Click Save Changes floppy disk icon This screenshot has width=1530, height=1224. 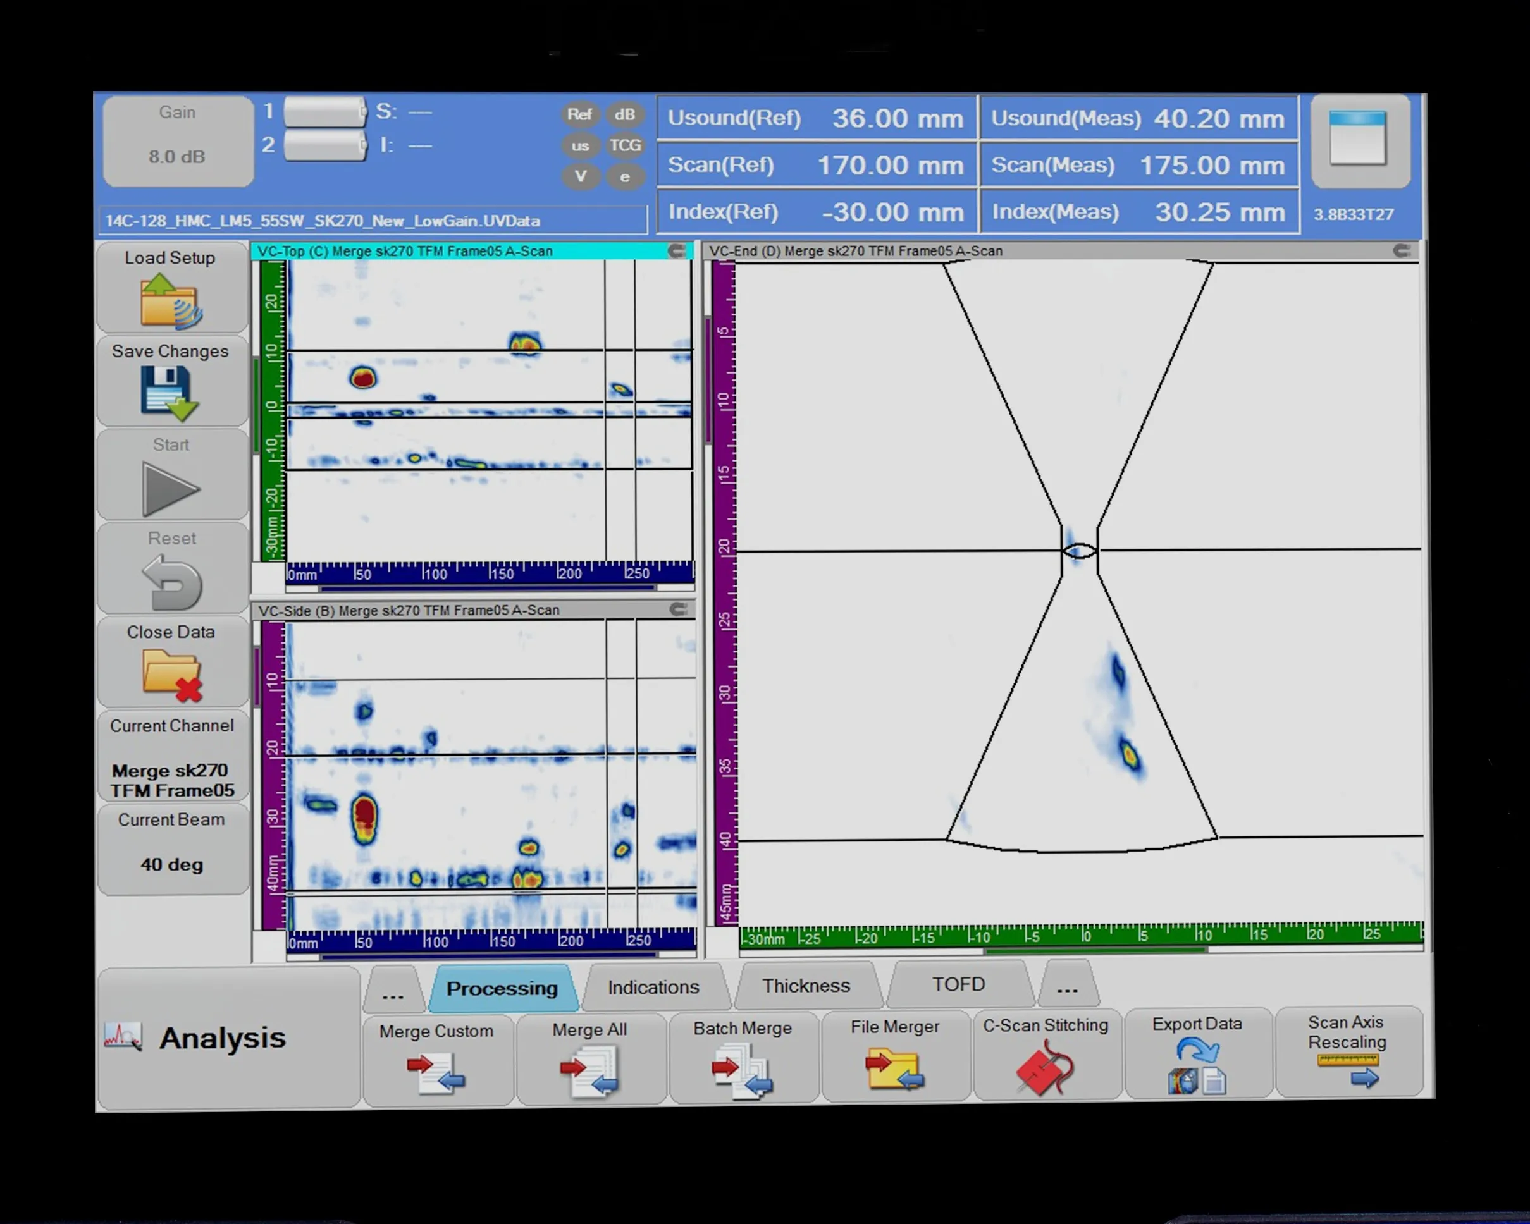169,392
